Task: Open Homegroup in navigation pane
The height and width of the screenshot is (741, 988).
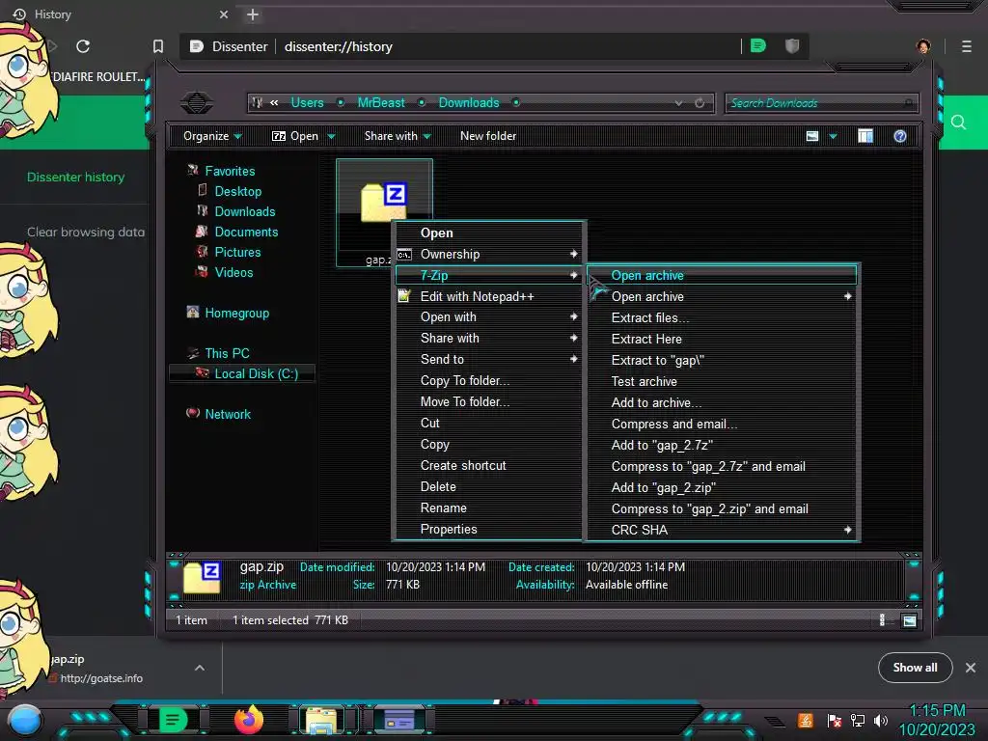Action: tap(237, 314)
